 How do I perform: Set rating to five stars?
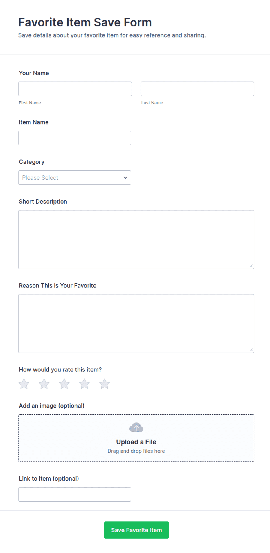click(x=105, y=384)
